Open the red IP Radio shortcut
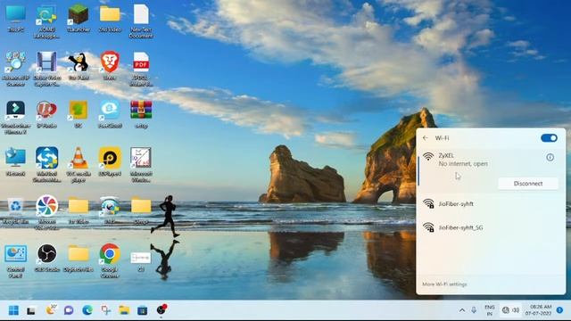Viewport: 571px width, 321px height. pyautogui.click(x=47, y=114)
